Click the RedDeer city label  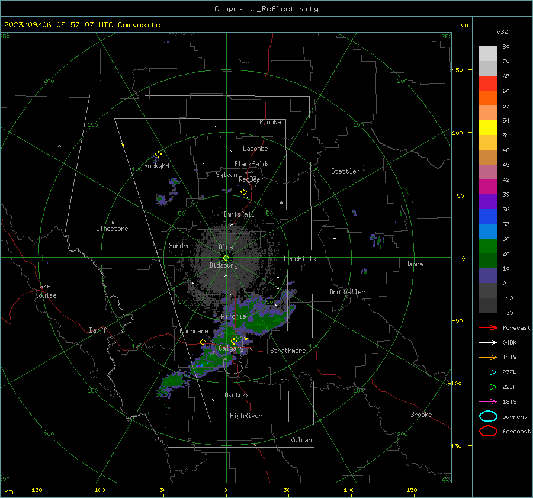tap(251, 179)
